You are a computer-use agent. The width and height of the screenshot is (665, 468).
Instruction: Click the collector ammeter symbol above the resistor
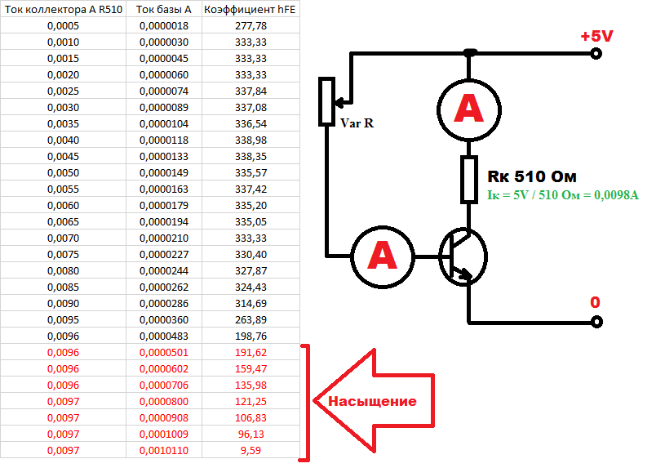(x=470, y=108)
